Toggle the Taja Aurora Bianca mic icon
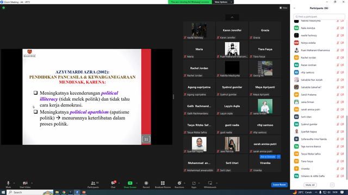Viewport: 348px width, 195px height. coord(338,147)
